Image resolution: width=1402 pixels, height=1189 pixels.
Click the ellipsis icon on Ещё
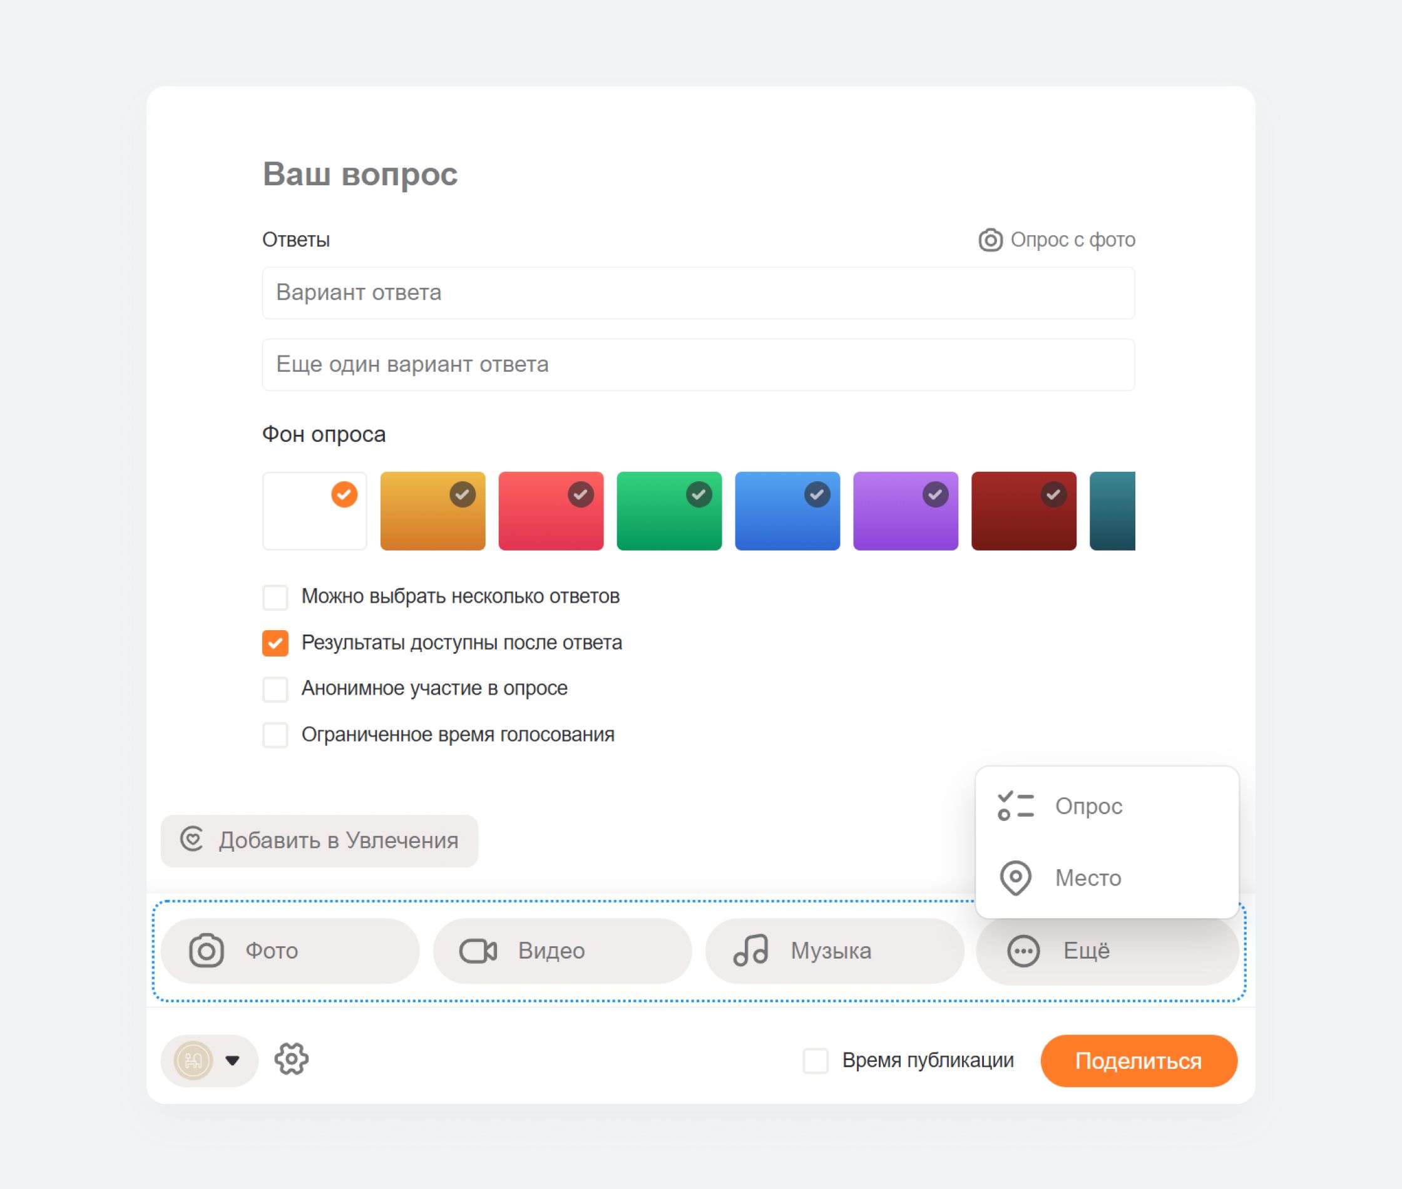coord(1023,951)
